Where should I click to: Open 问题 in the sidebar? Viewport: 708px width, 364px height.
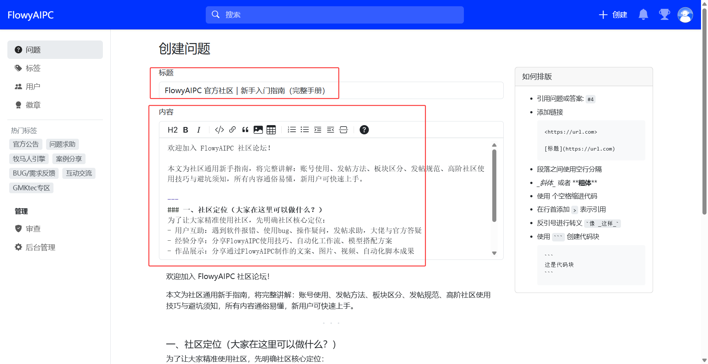point(55,50)
